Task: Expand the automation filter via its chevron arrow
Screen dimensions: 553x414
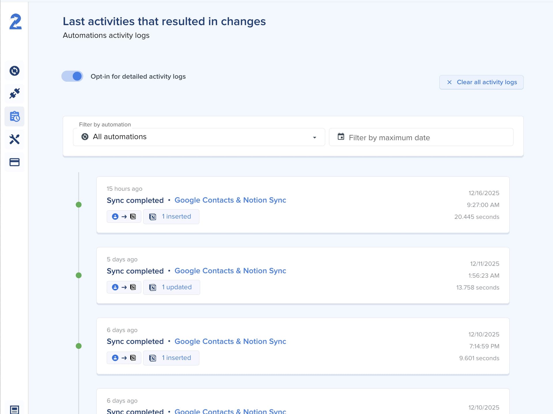Action: point(315,137)
